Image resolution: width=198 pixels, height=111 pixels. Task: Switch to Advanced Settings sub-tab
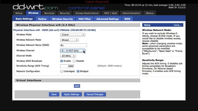tap(108, 19)
